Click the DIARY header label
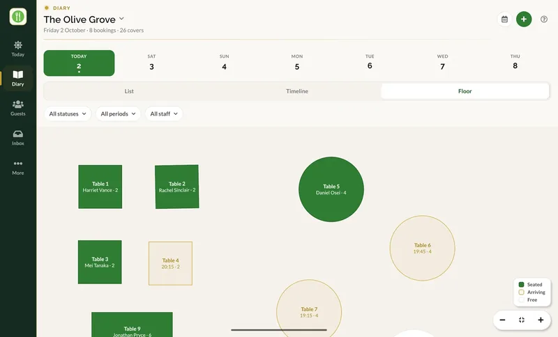Screen dimensions: 558x337 [61, 8]
